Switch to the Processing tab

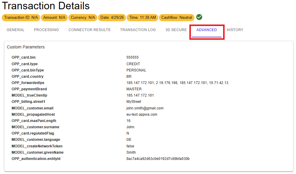[46, 30]
